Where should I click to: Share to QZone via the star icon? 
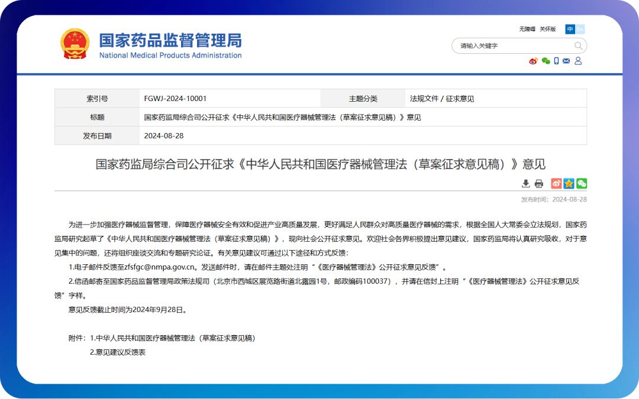(569, 184)
